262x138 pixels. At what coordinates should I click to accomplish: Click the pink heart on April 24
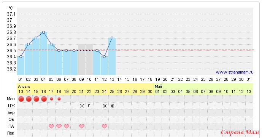[105, 126]
